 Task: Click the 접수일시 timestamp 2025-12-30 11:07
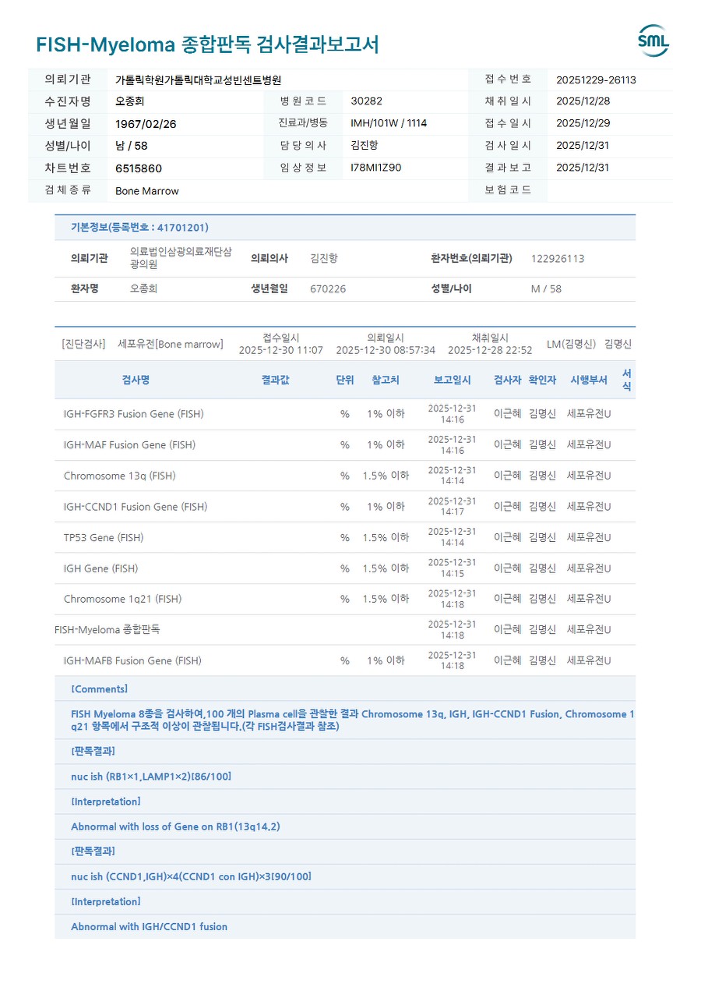coord(281,350)
